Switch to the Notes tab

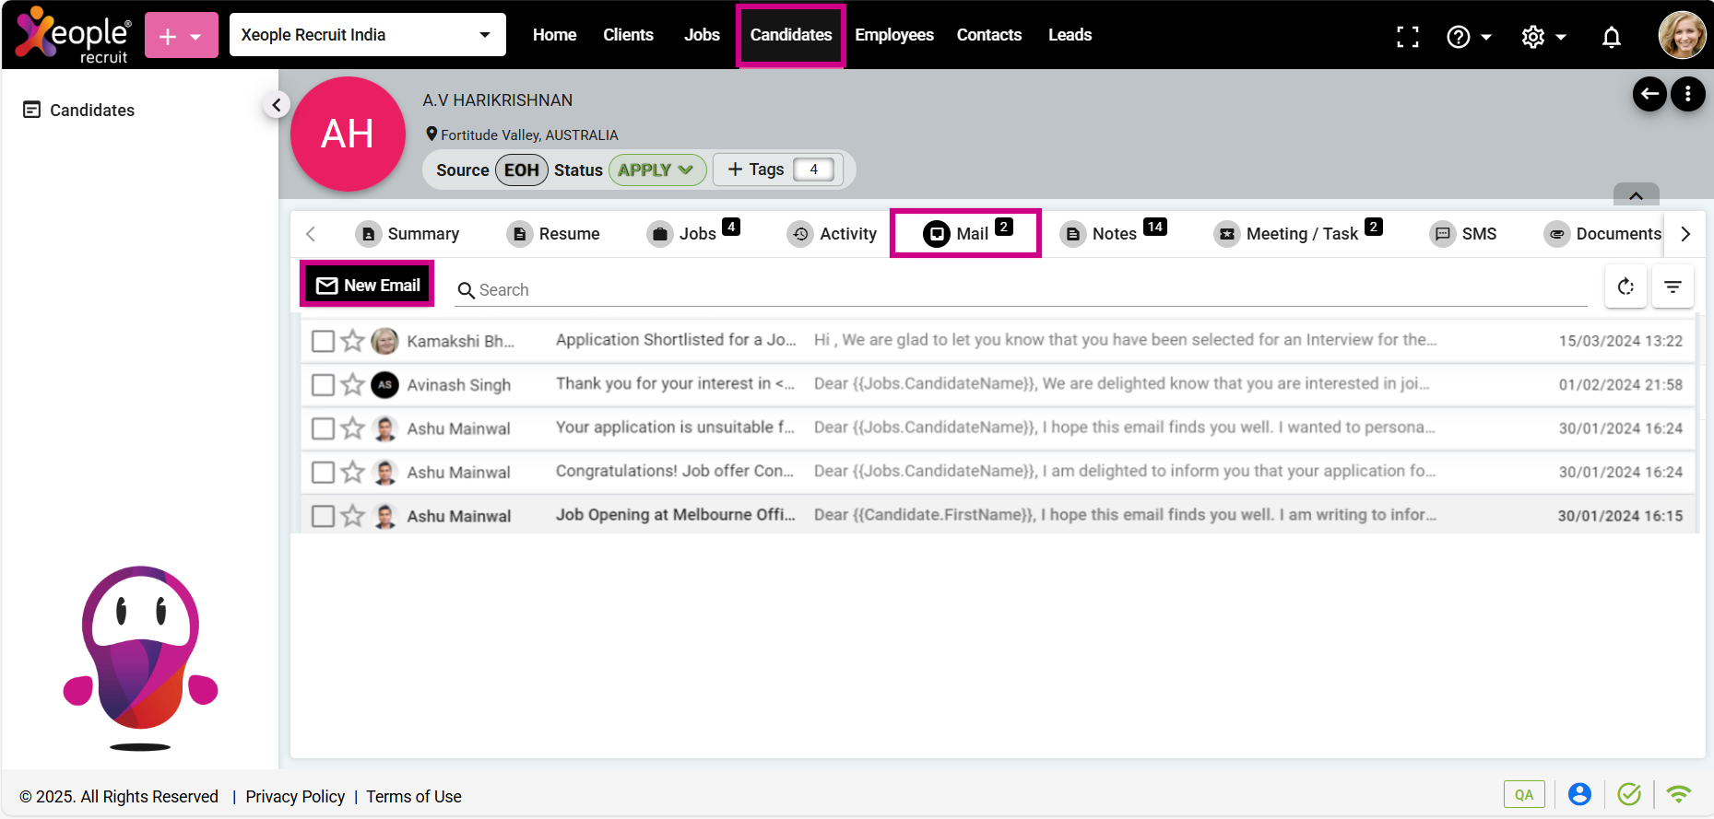click(1113, 234)
